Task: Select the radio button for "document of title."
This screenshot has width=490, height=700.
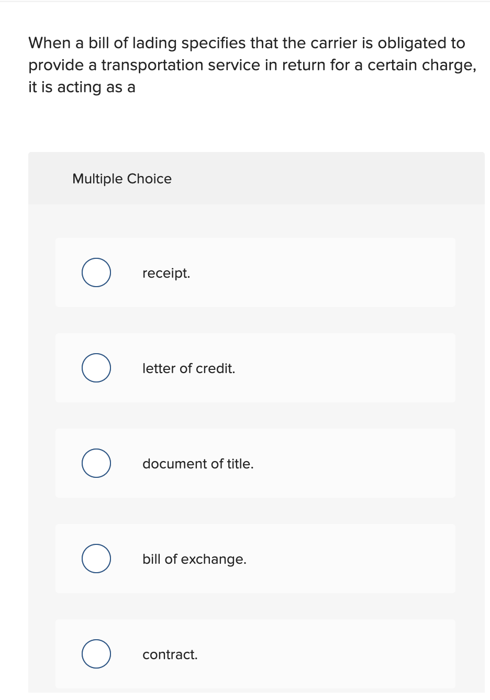Action: point(96,463)
